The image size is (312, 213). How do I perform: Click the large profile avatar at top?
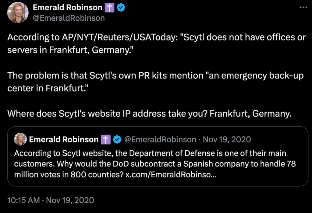(x=18, y=12)
